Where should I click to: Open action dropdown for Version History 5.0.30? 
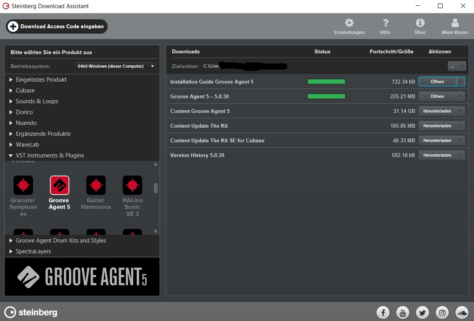point(460,155)
